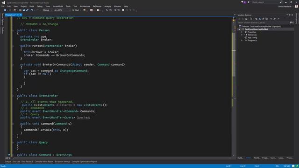
Task: Open the ReSharper menu
Action: pos(97,6)
